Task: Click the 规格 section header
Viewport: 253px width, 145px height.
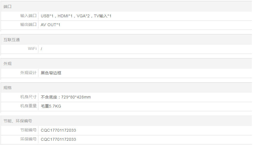Action: [x=8, y=88]
